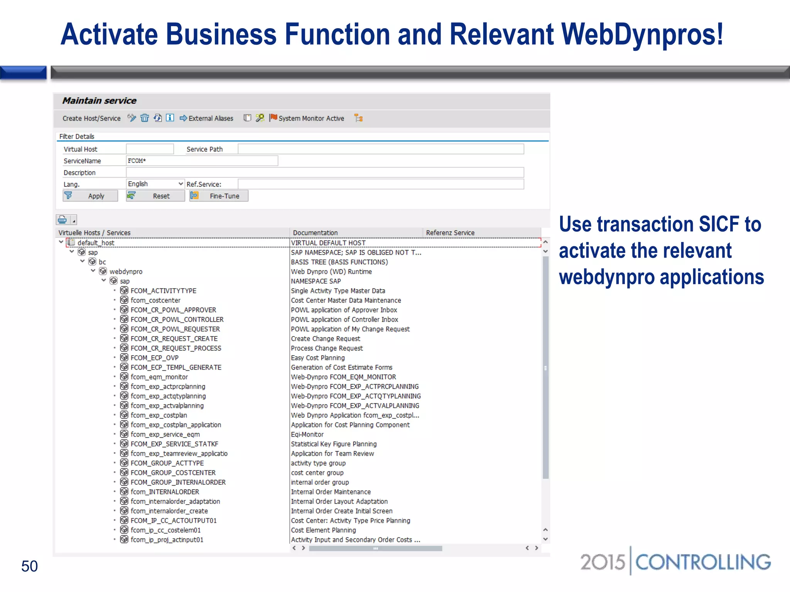Click the icon beside fcom_eqm_monitor
790x592 pixels.
click(124, 377)
